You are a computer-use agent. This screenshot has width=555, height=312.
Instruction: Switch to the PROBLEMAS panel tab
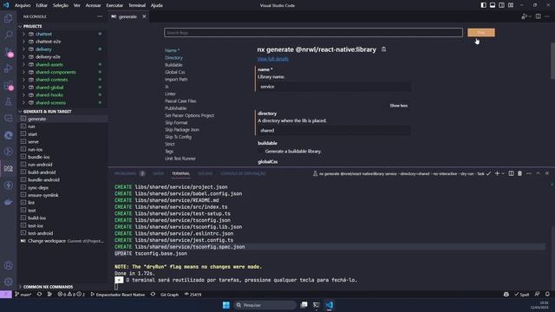[125, 173]
